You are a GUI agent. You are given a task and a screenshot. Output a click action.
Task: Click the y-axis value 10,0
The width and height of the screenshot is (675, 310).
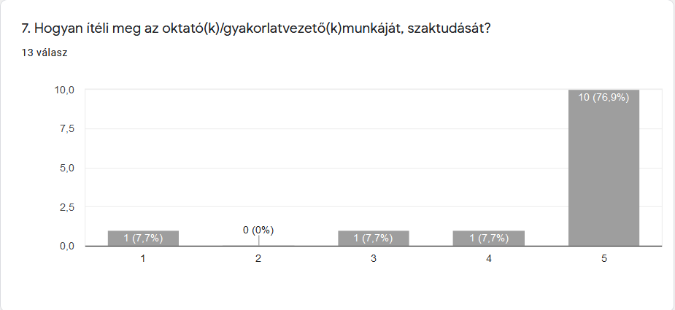[64, 90]
